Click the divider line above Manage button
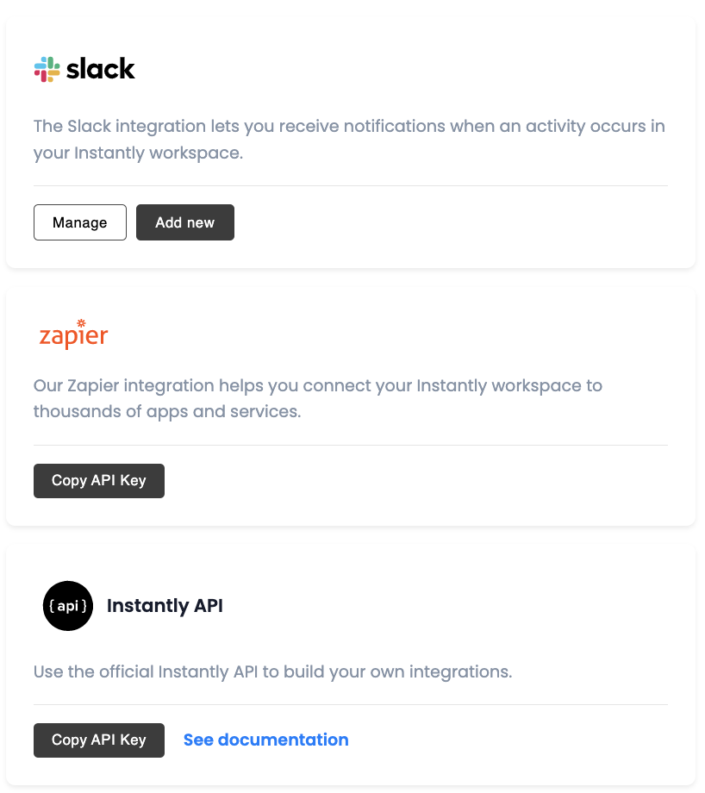 coord(351,185)
